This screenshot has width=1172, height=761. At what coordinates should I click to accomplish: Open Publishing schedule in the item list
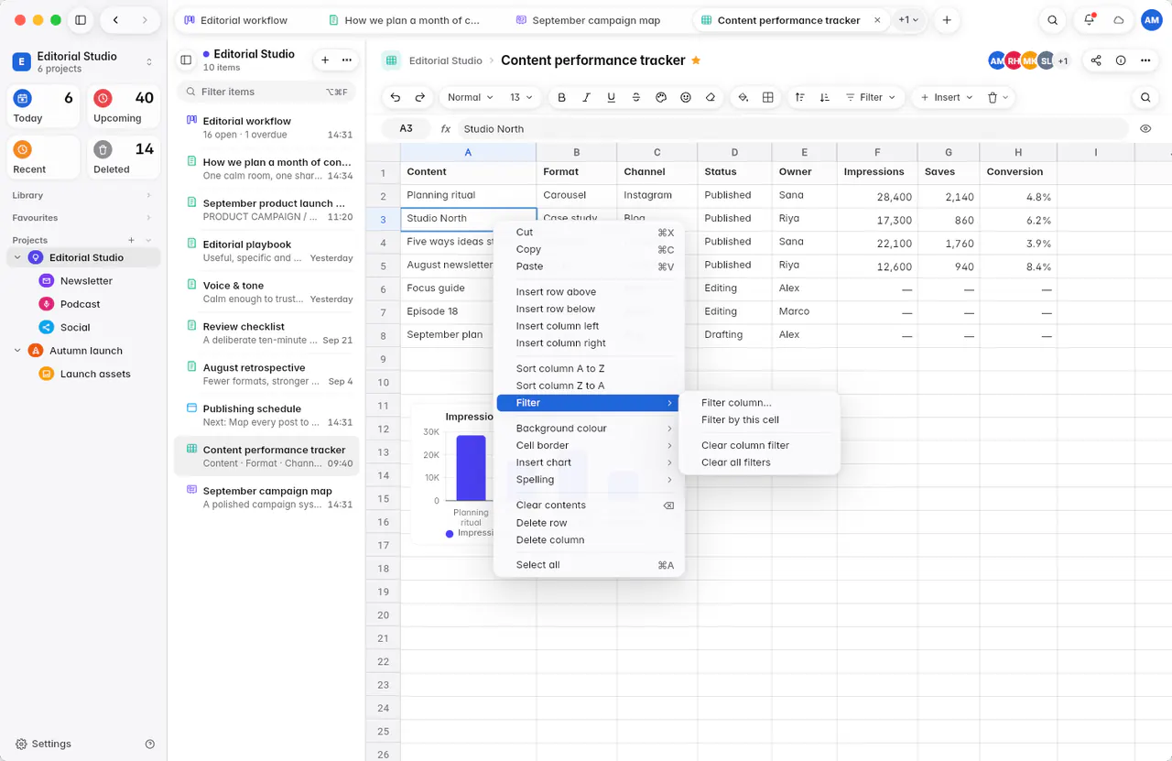[266, 416]
